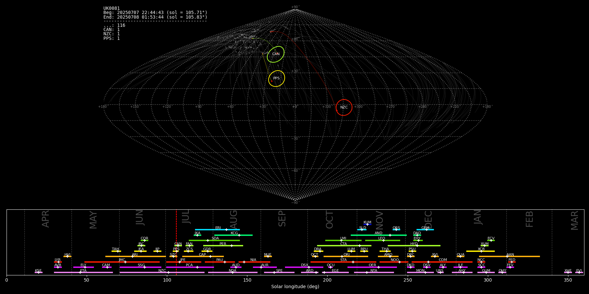Click the URS shower label in timeline
The width and height of the screenshot is (589, 294).
(x=439, y=271)
